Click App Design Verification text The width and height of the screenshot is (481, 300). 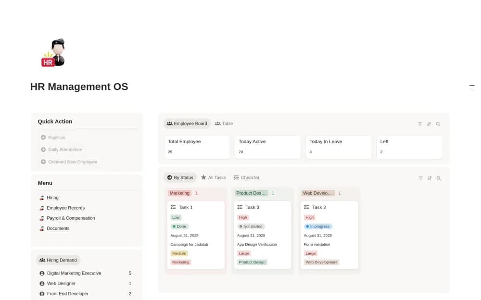click(257, 245)
